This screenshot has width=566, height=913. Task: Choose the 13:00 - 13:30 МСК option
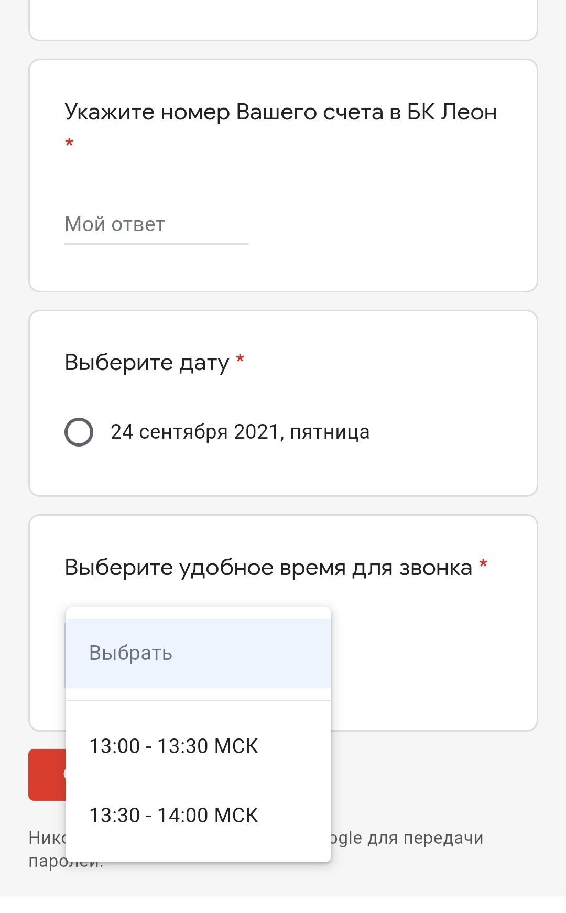coord(174,746)
